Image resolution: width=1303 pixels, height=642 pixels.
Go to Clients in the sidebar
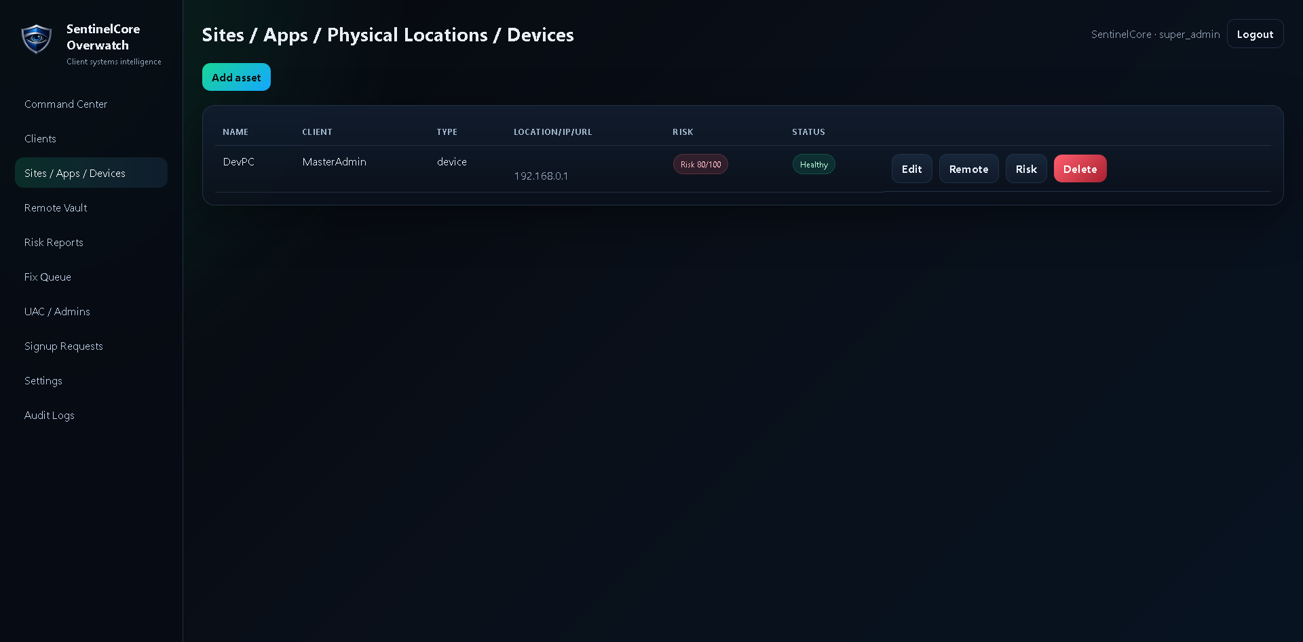pyautogui.click(x=91, y=138)
